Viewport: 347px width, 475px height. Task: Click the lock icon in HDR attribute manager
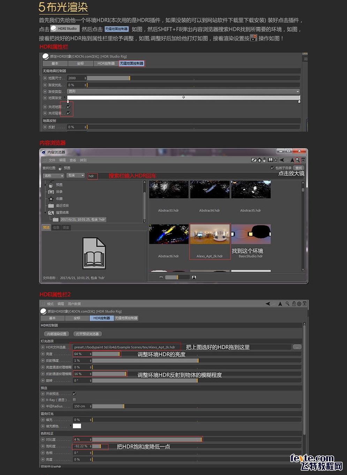pos(294,304)
